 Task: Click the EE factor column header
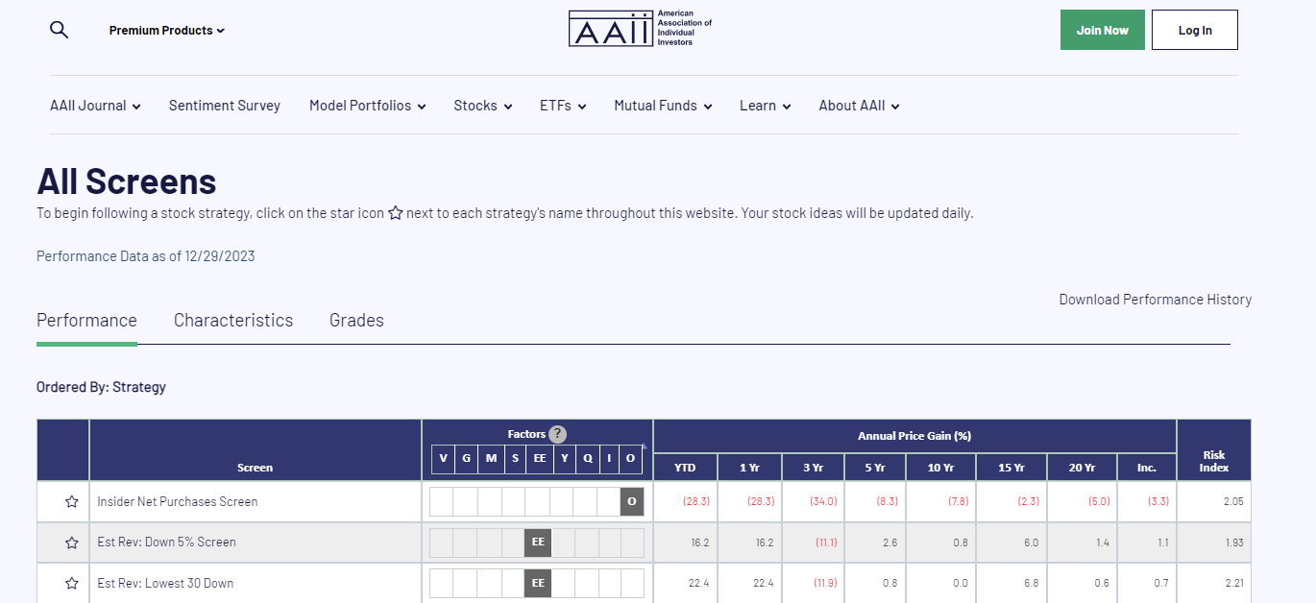point(540,458)
